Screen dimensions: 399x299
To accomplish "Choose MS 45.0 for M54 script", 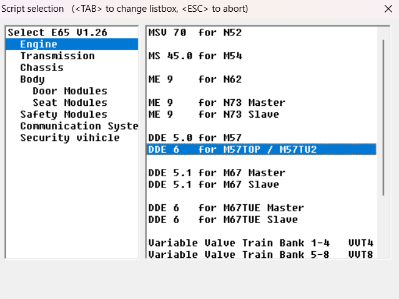I will coord(262,56).
